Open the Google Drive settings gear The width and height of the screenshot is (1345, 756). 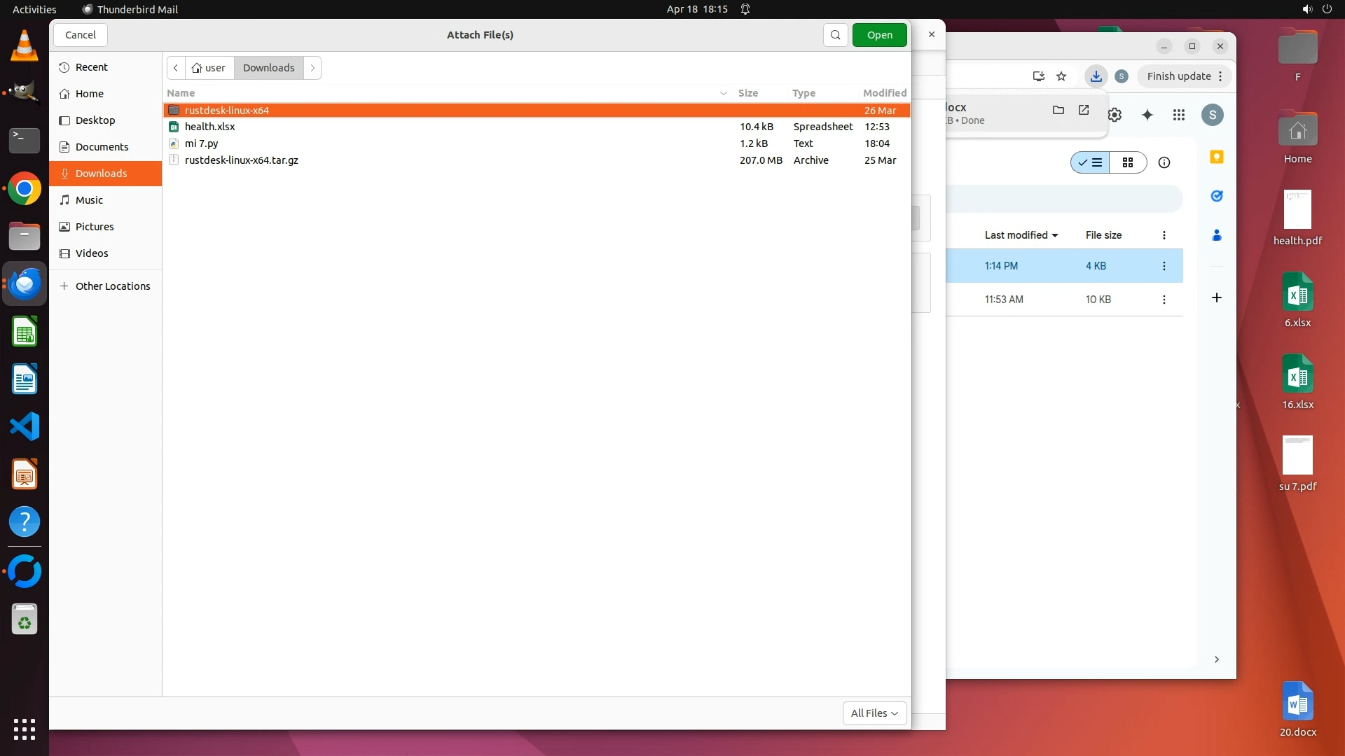pos(1115,115)
